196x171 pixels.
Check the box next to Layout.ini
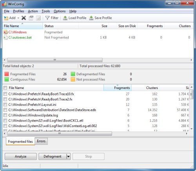5,105
